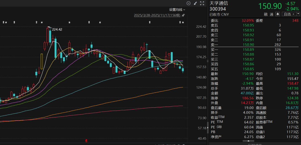Screen dimensions: 301x145
Task: Click the date range 2025/3/28-2025/11/17 link
Action: click(157, 15)
